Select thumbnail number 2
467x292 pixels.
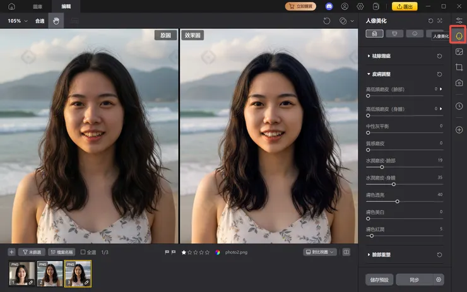tap(50, 274)
